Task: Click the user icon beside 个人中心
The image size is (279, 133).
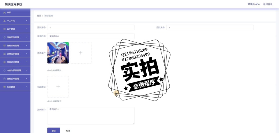Action: point(5,21)
